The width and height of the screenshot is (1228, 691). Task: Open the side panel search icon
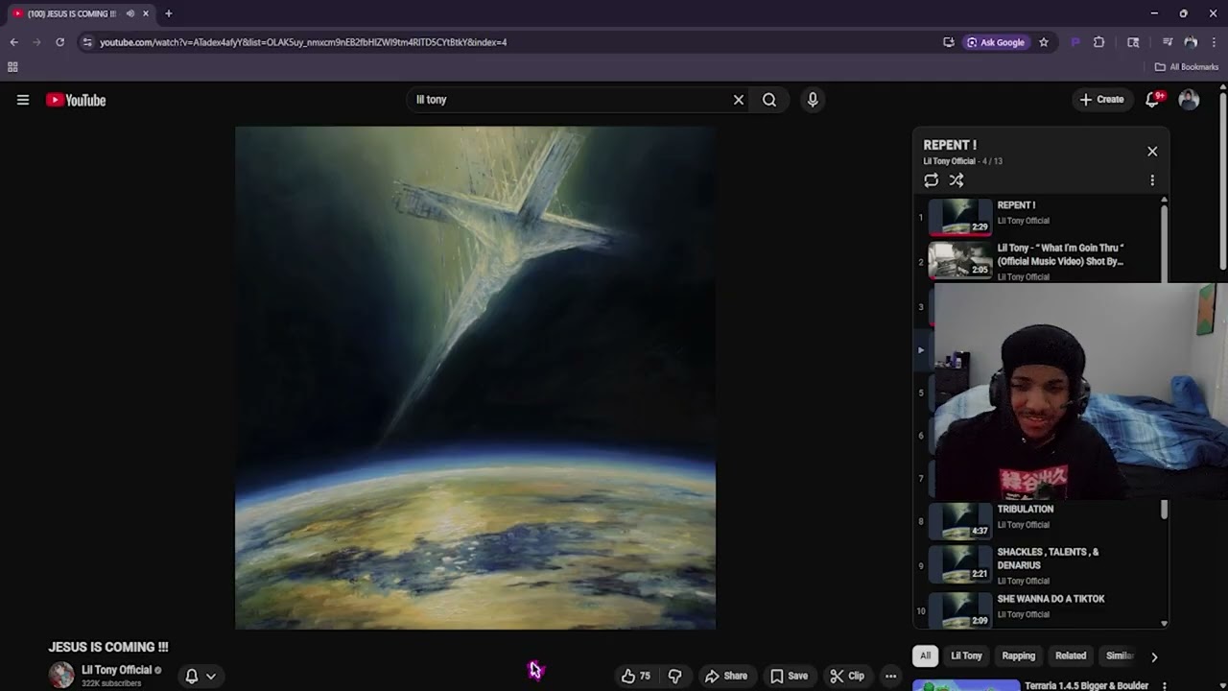1133,42
